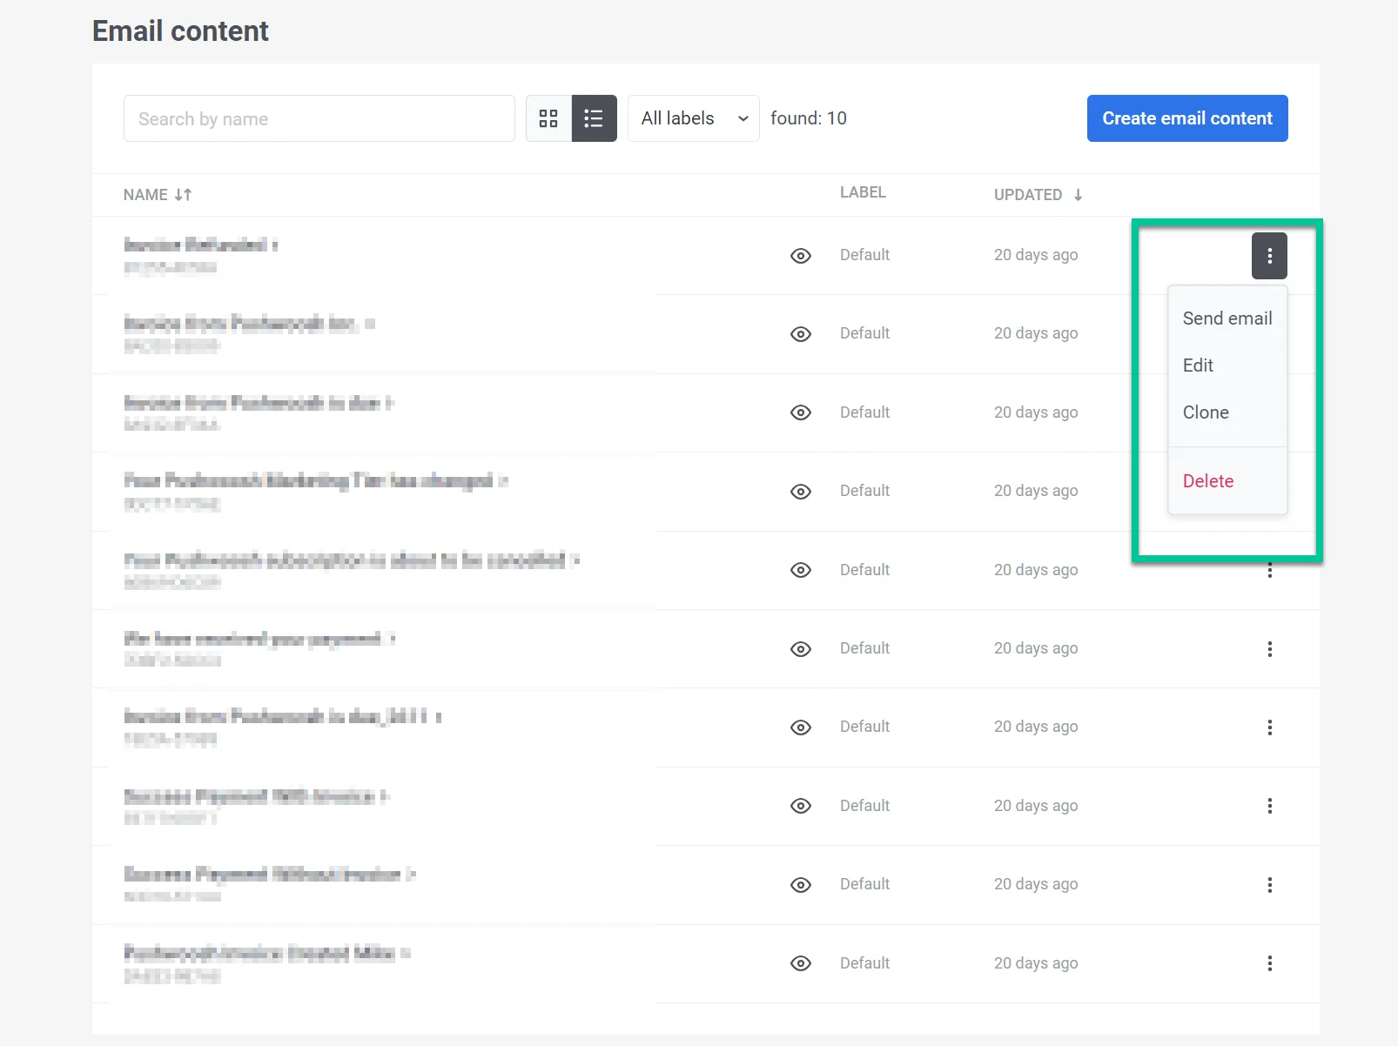Choose Delete in the context menu
Viewport: 1398px width, 1046px height.
tap(1207, 481)
